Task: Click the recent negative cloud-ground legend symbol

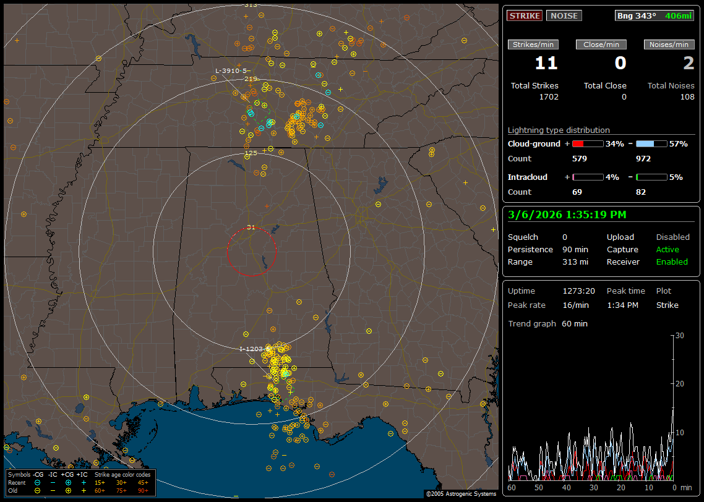Action: 38,482
